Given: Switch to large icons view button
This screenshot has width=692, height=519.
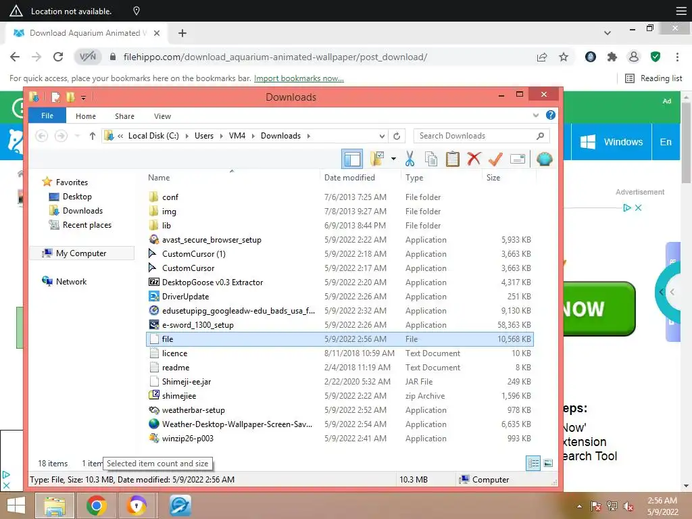Looking at the screenshot, I should (548, 463).
